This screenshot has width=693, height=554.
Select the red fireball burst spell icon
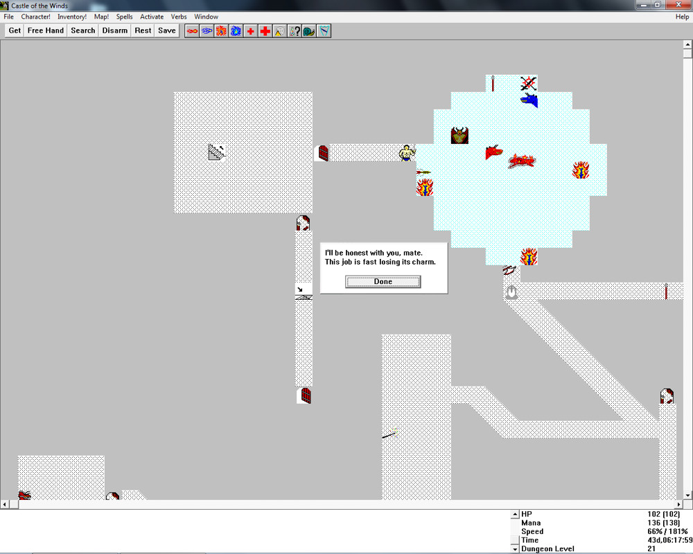coord(221,31)
